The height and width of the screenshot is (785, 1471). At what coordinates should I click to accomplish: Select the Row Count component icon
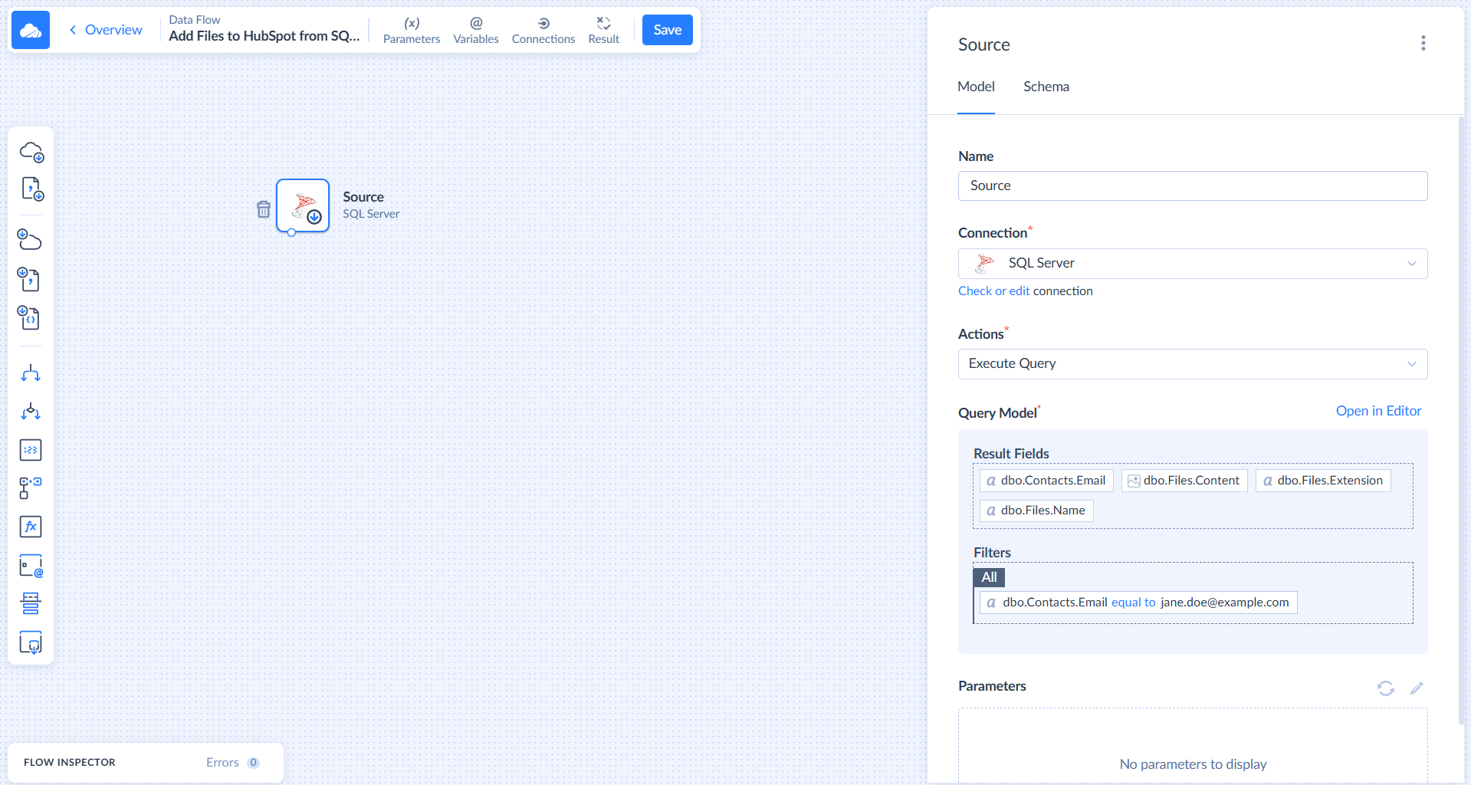pyautogui.click(x=31, y=450)
